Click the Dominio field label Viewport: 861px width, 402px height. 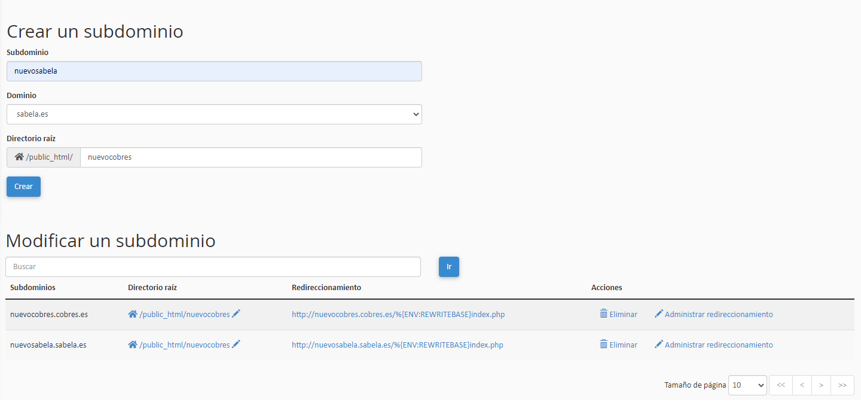tap(22, 95)
